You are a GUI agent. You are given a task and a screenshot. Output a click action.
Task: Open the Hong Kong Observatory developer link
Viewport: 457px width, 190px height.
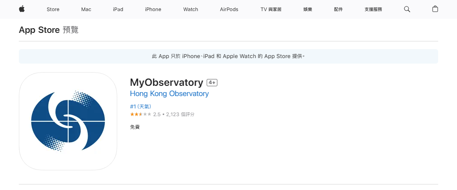(169, 94)
